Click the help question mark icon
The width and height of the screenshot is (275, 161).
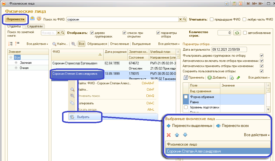39,19
